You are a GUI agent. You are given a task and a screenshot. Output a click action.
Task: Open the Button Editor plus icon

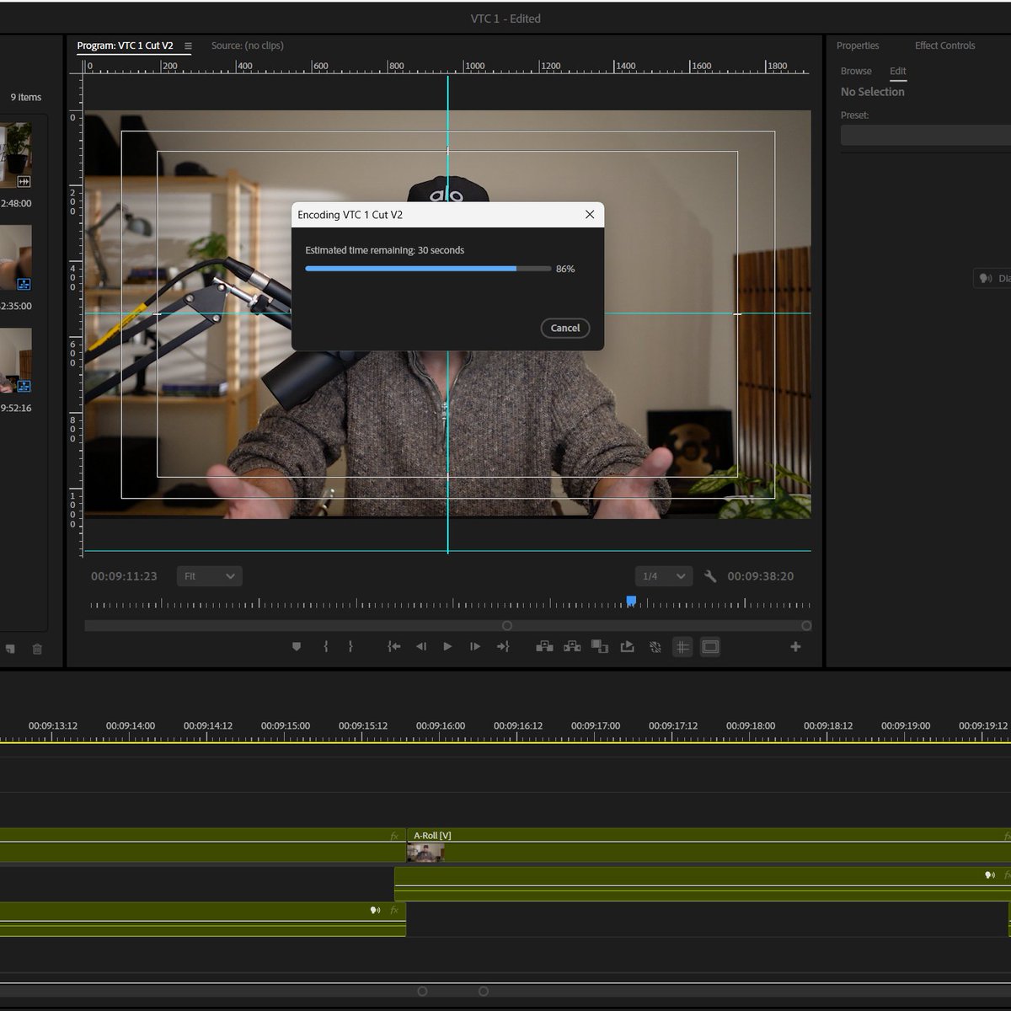click(x=795, y=647)
